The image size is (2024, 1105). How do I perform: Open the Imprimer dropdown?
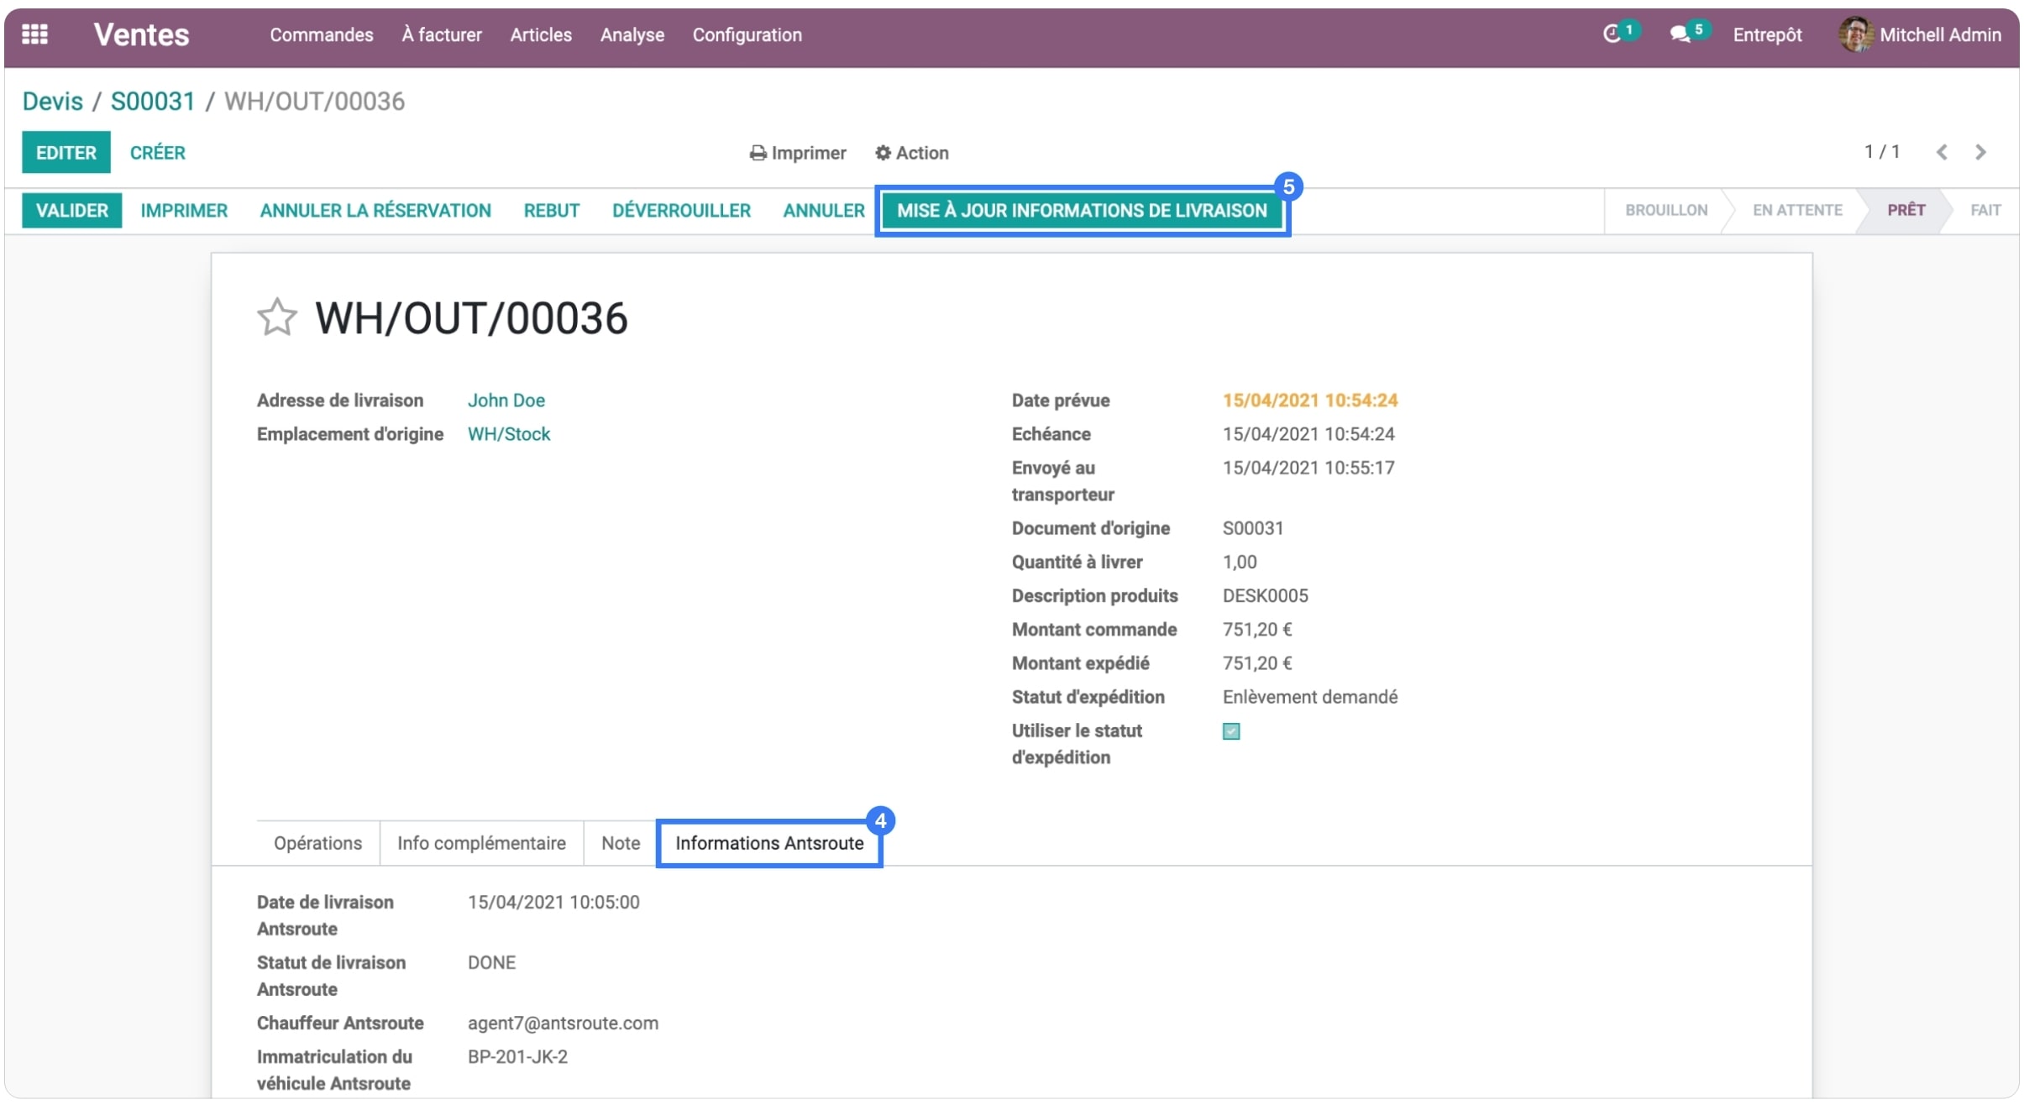[798, 153]
